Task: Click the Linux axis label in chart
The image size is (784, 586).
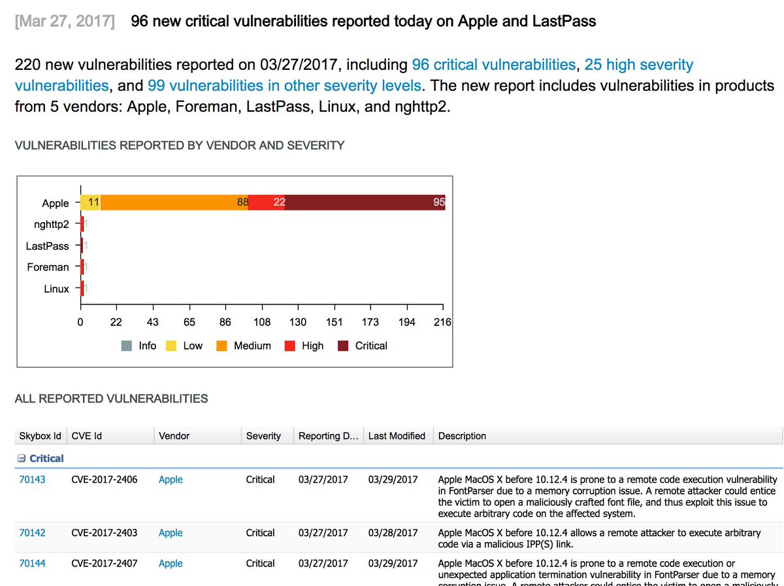Action: pyautogui.click(x=56, y=288)
